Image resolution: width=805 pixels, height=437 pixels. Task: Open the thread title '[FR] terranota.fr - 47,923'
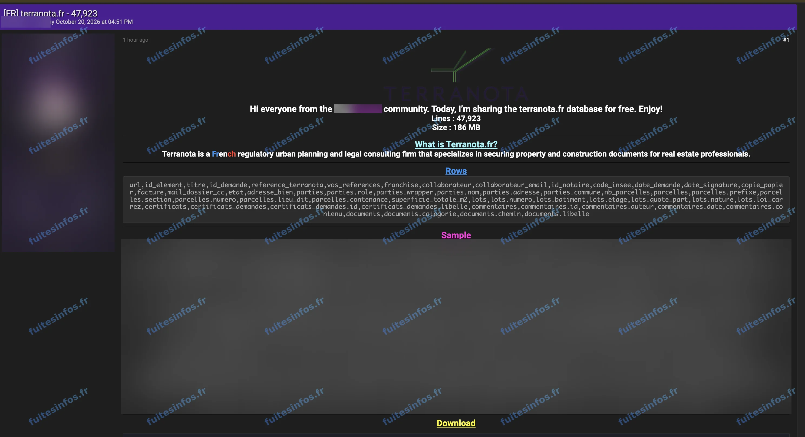click(50, 13)
